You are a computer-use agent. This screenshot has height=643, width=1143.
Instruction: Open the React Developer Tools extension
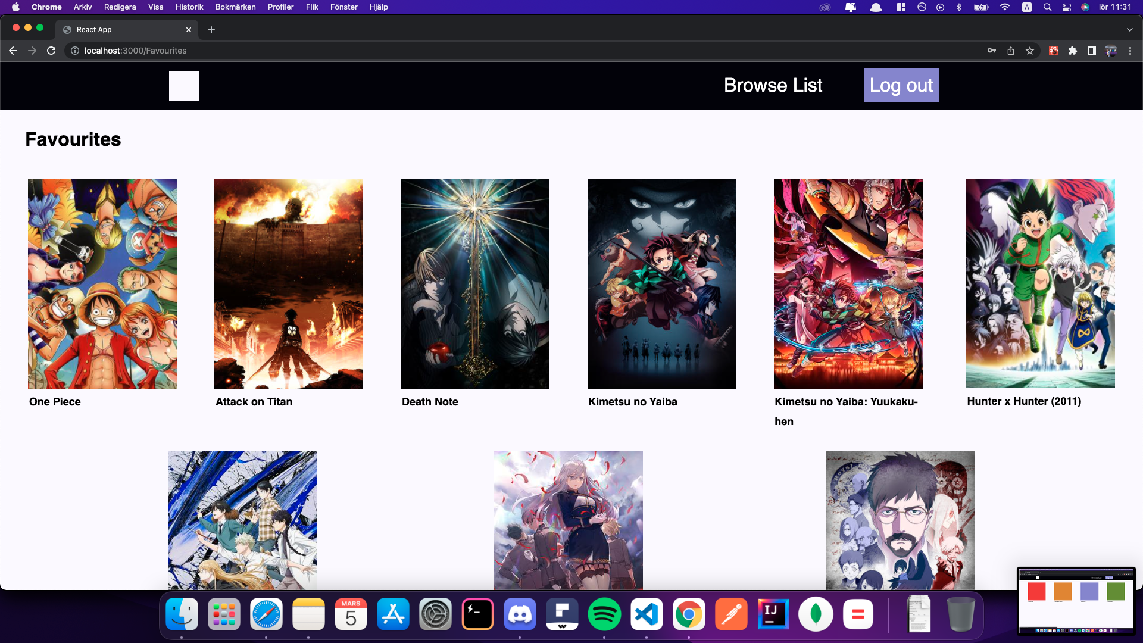point(1054,51)
